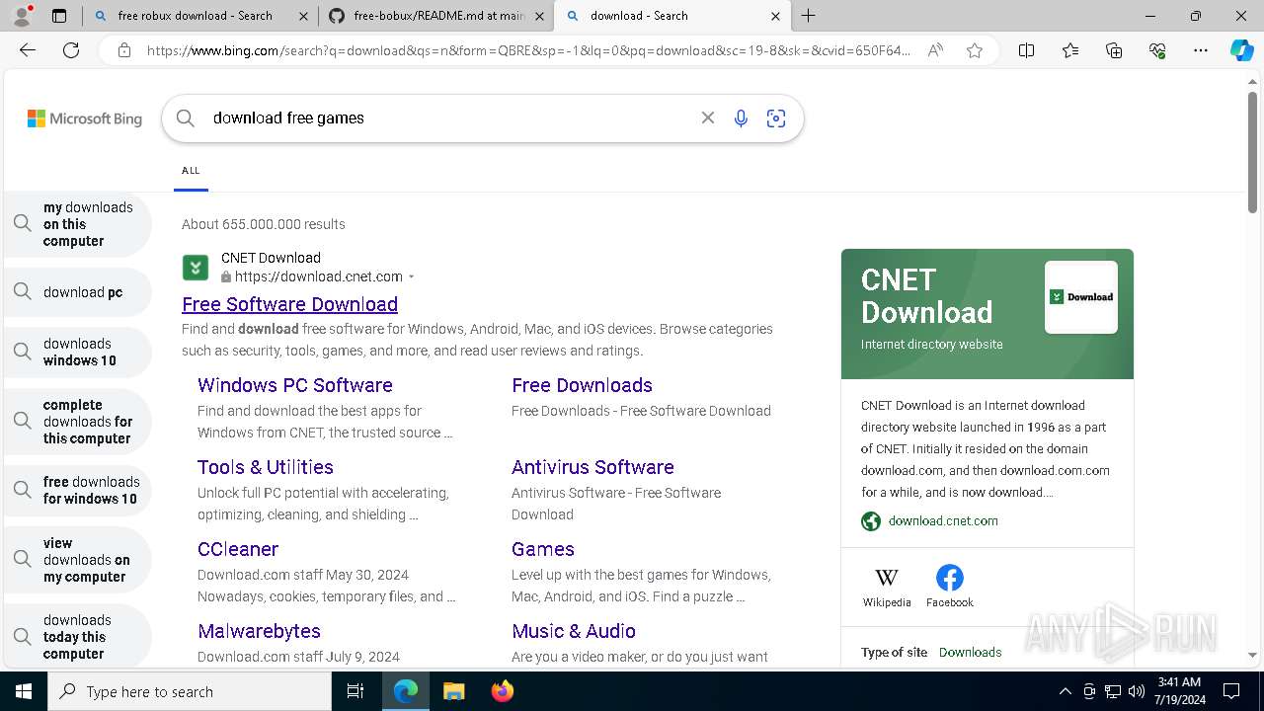The width and height of the screenshot is (1264, 711).
Task: Switch to free-bobux README GitHub tab
Action: click(x=438, y=16)
